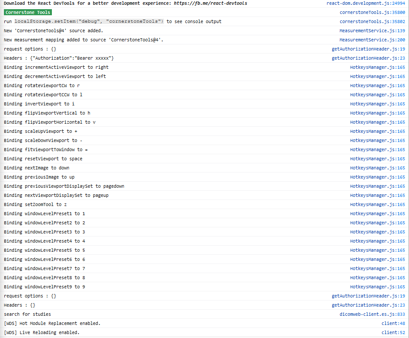The height and width of the screenshot is (338, 409).
Task: Click HotkeysManager.js:165 link on scaleUpViewport row
Action: 378,132
